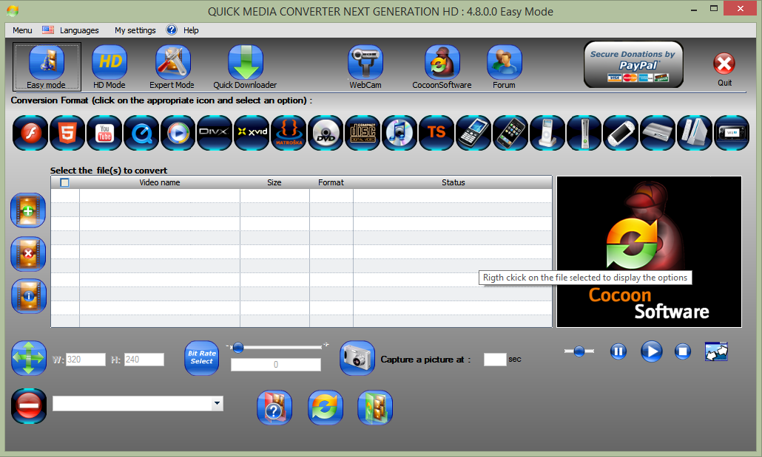
Task: Open Expert Mode
Action: coord(172,67)
